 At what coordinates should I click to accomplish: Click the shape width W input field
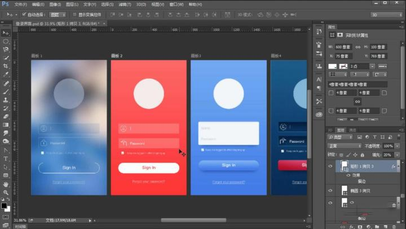343,47
